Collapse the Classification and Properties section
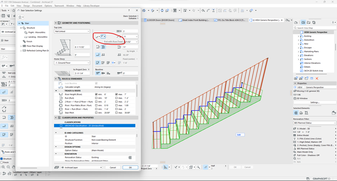This screenshot has width=337, height=181. click(x=56, y=117)
